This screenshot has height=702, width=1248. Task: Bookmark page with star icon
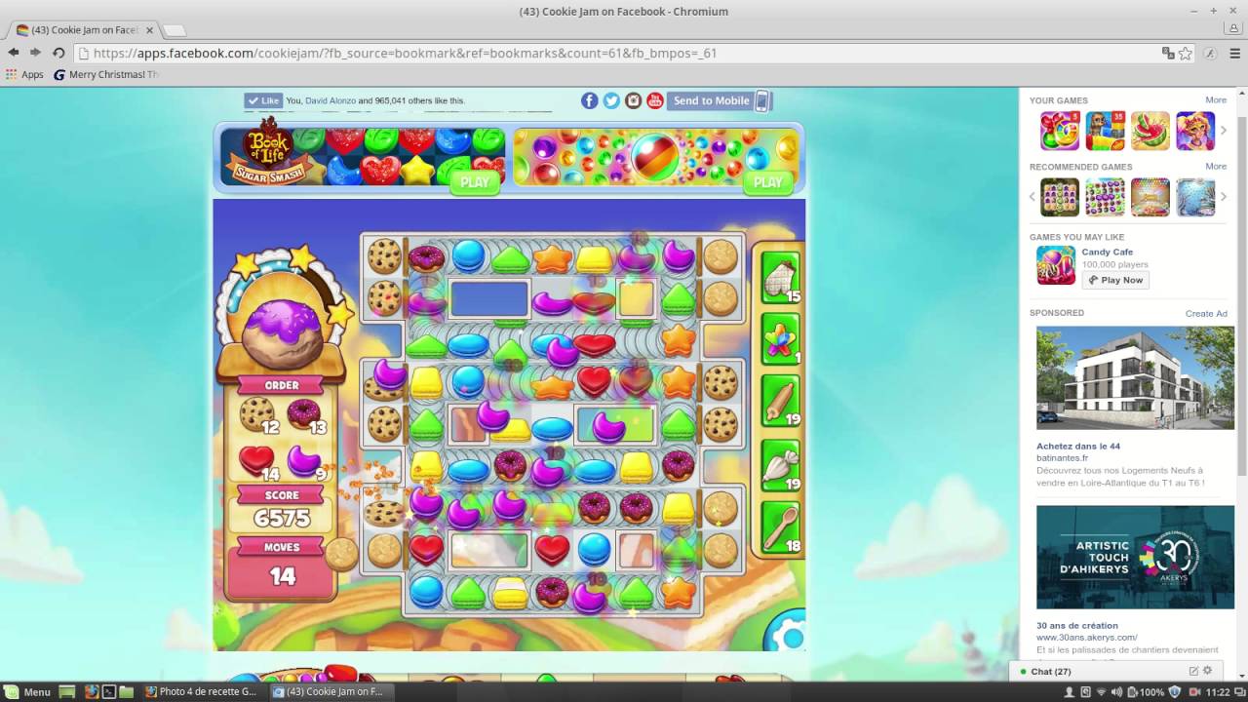1186,53
